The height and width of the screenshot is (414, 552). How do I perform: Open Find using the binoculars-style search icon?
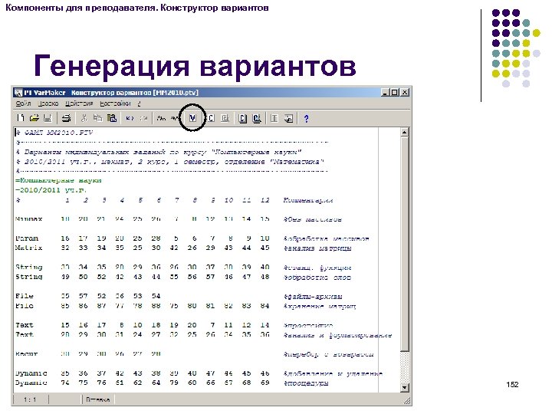161,118
